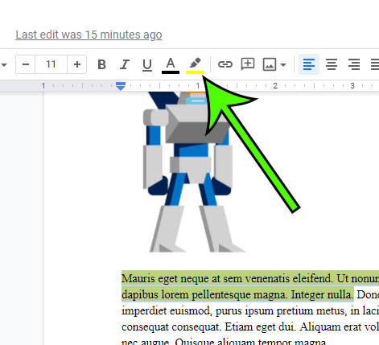Expand the insert image dropdown arrow

point(283,64)
